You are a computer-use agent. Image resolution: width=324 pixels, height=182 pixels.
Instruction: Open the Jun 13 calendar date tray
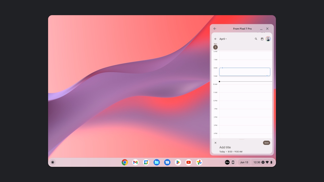pos(244,162)
